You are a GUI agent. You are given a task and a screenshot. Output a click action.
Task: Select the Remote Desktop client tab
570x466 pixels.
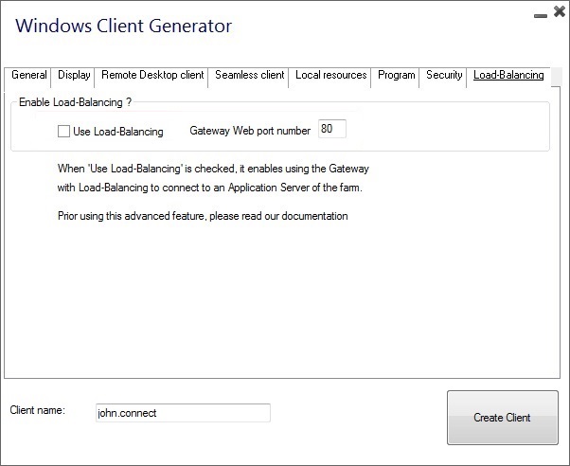[152, 76]
